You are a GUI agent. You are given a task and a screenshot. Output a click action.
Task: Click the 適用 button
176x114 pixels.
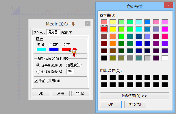click(61, 93)
